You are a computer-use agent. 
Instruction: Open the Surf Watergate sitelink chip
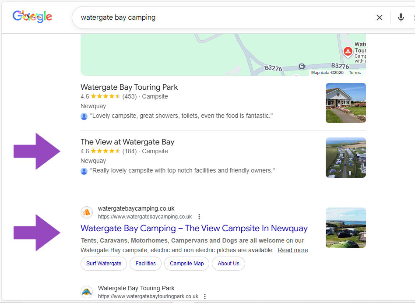pyautogui.click(x=104, y=264)
